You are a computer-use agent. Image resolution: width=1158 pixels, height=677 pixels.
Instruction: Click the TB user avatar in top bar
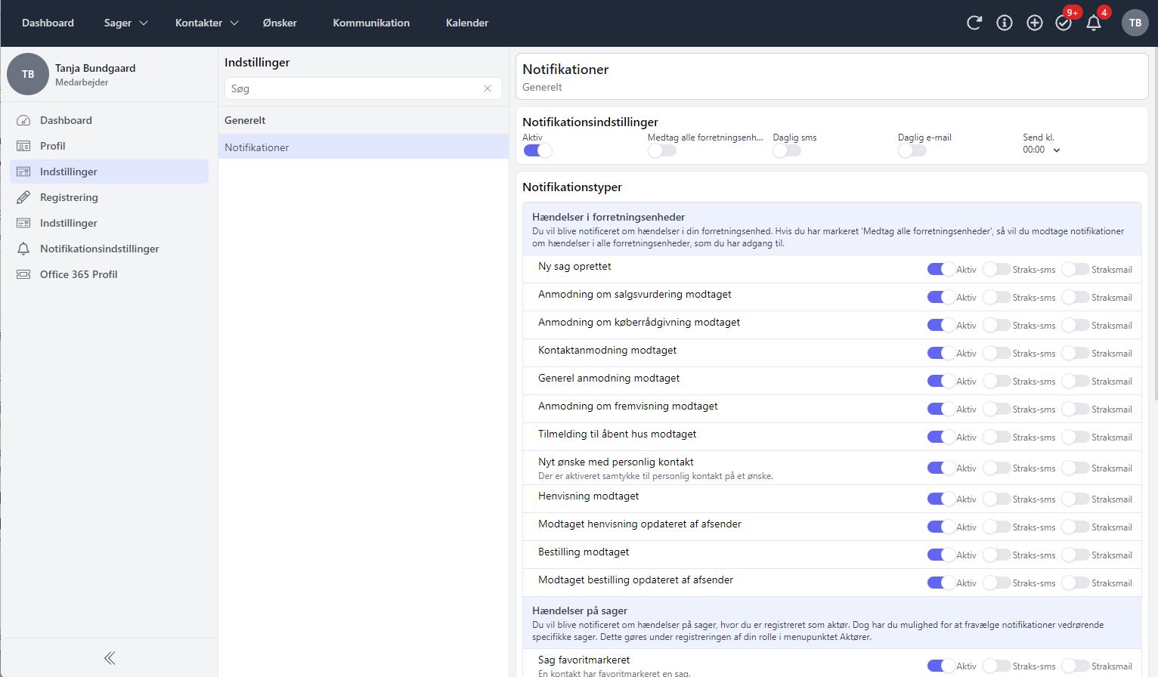(x=1135, y=23)
